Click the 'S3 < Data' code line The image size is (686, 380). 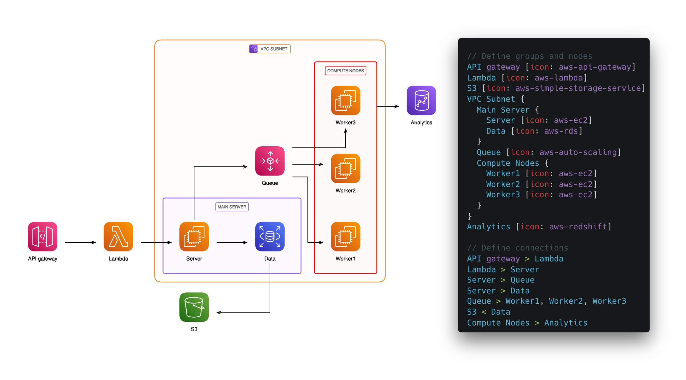(488, 312)
